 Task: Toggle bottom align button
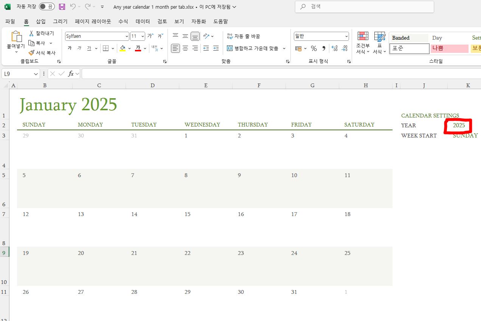[195, 36]
